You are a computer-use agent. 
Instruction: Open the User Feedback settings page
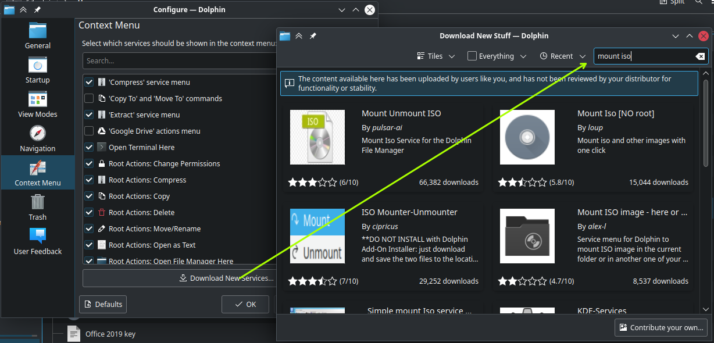38,242
